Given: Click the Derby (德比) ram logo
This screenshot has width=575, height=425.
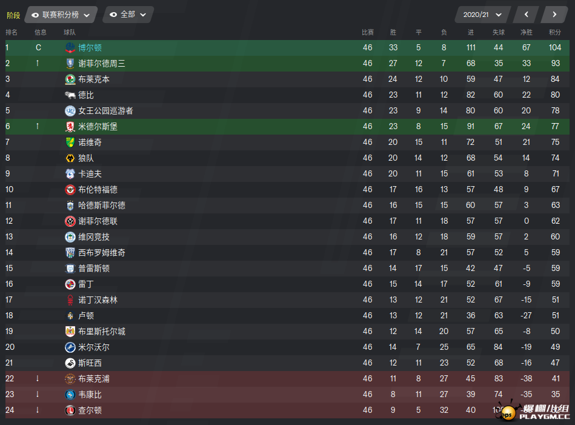Looking at the screenshot, I should coord(70,95).
